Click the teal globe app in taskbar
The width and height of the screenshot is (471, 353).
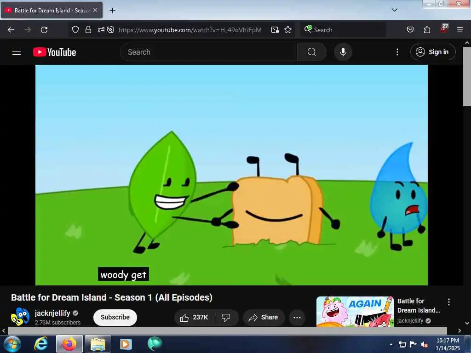tap(155, 344)
